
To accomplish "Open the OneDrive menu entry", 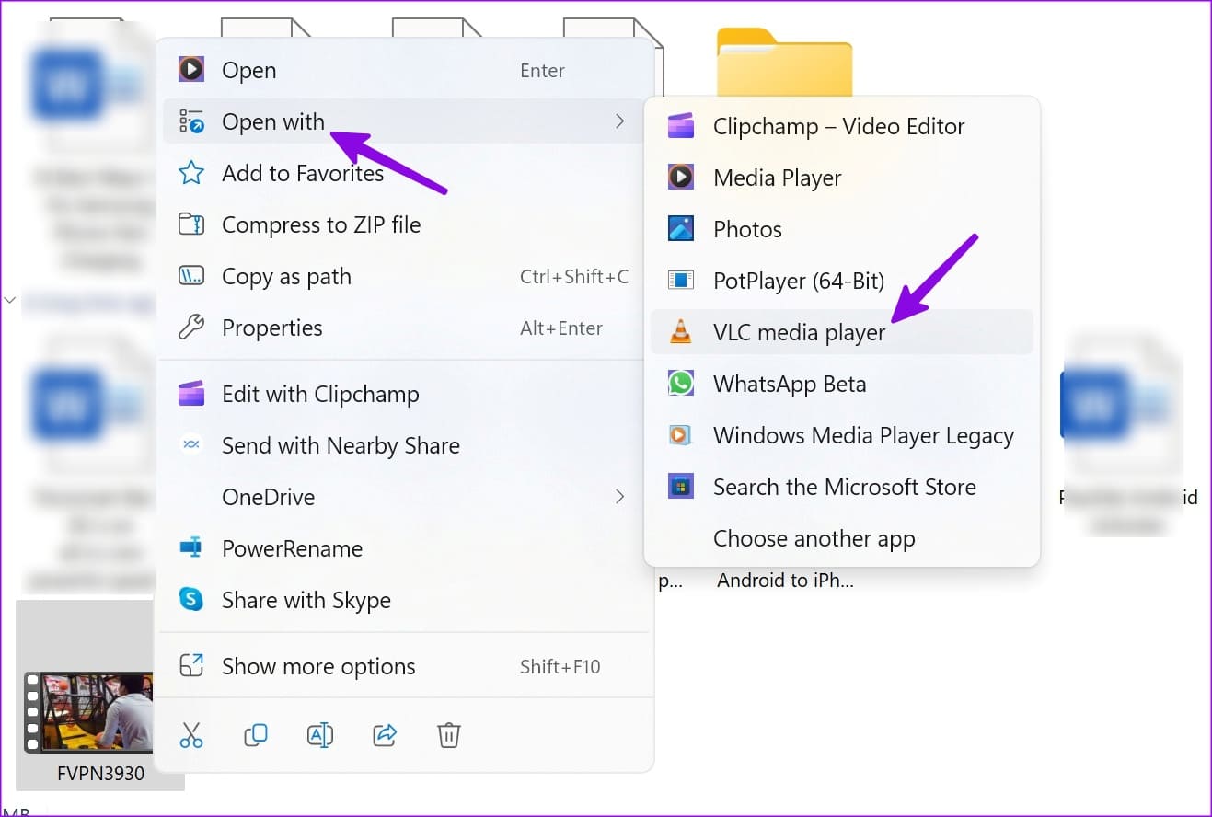I will 405,497.
